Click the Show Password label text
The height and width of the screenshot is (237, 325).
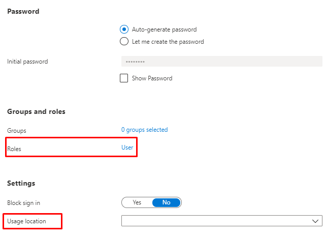point(152,78)
